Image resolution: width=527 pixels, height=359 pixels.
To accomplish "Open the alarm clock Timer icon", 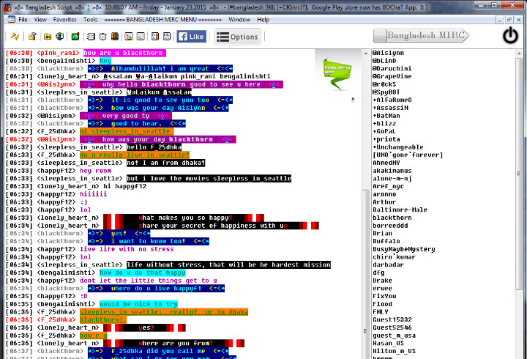I will (103, 37).
